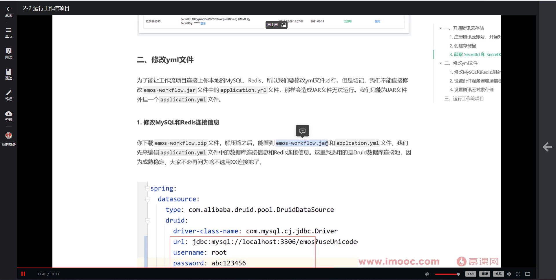Click the 禁用 link in the key row
556x280 pixels.
click(x=378, y=21)
